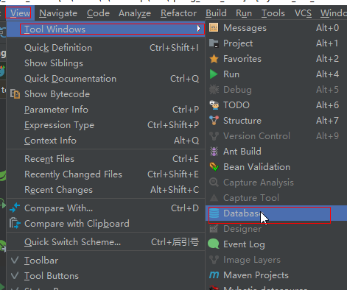347x290 pixels.
Task: Click the Bean Validation icon
Action: 214,167
